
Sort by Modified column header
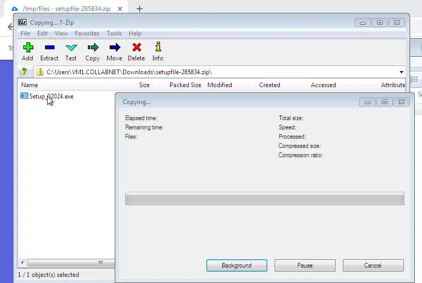230,85
